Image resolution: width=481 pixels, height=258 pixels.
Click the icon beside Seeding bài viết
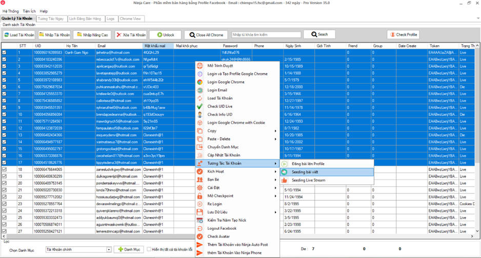coord(285,172)
